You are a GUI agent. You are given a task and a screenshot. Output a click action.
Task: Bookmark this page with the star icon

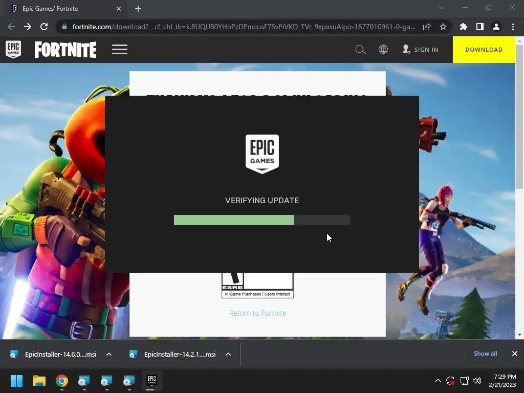click(x=443, y=27)
